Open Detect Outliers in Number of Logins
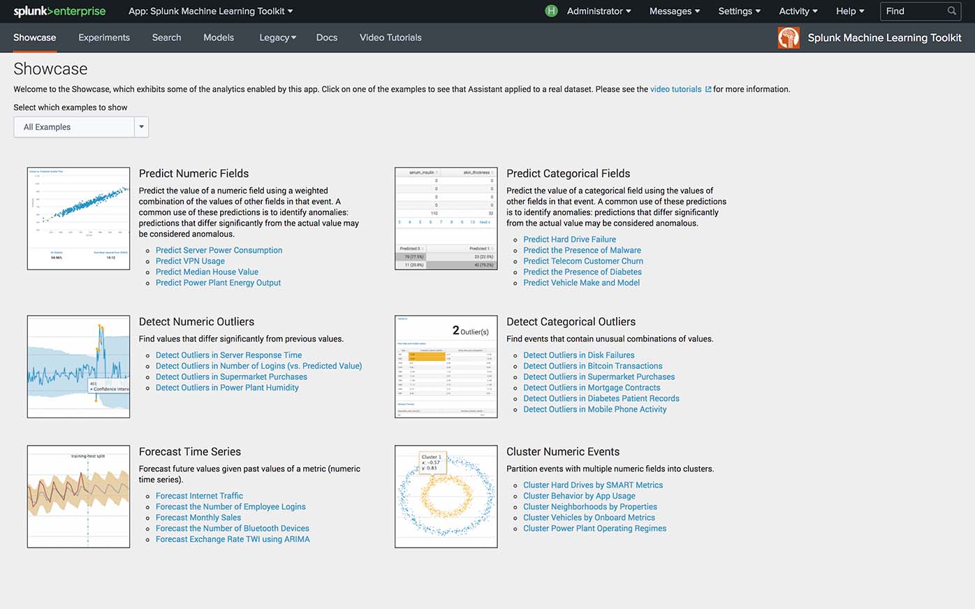 (258, 366)
